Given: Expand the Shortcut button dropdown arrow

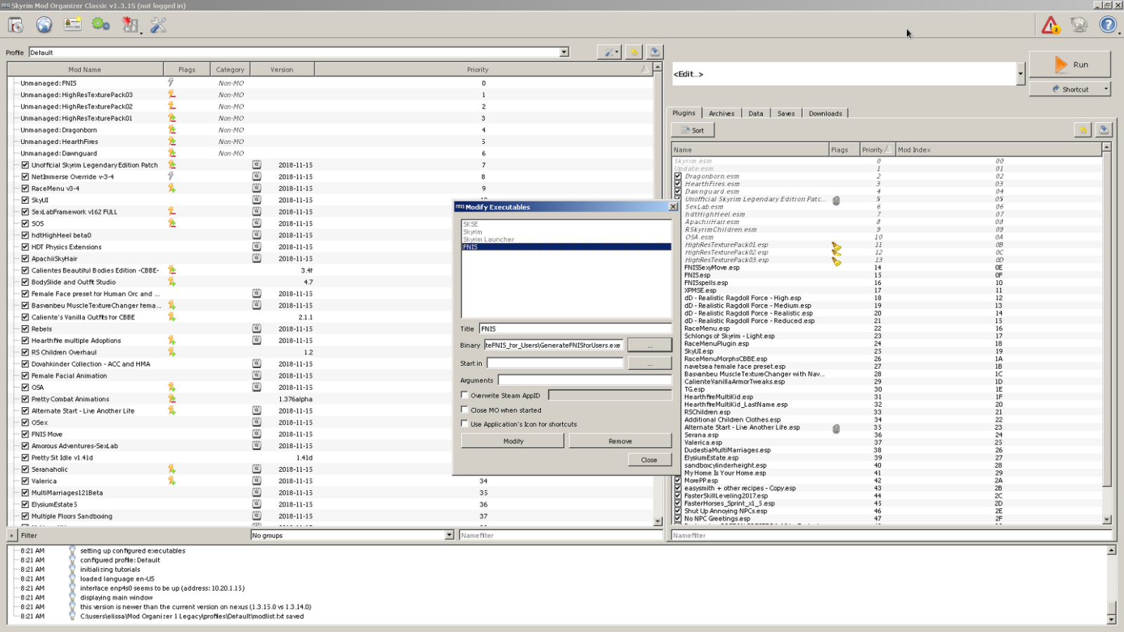Looking at the screenshot, I should [x=1106, y=88].
